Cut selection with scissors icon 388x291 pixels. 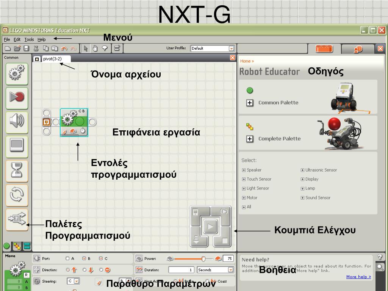point(36,48)
